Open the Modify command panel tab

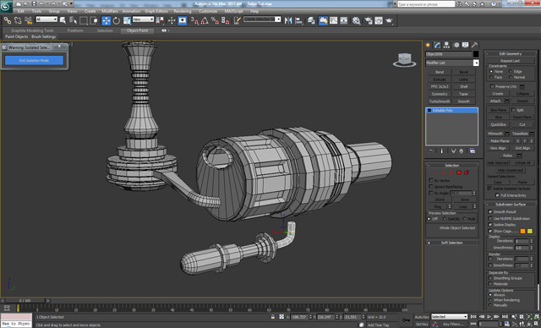tap(438, 45)
